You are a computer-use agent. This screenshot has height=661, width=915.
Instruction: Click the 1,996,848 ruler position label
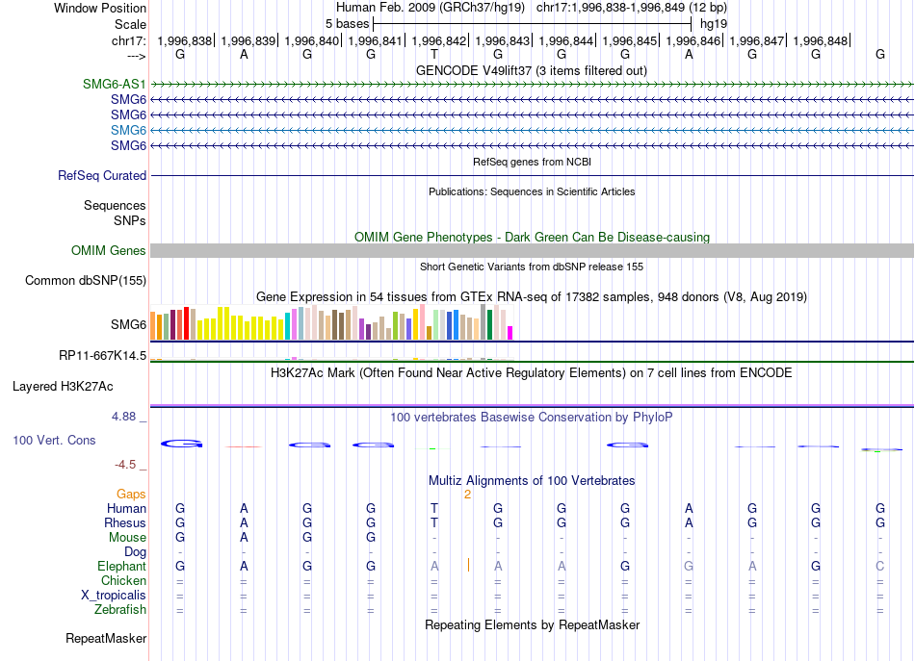coord(821,40)
